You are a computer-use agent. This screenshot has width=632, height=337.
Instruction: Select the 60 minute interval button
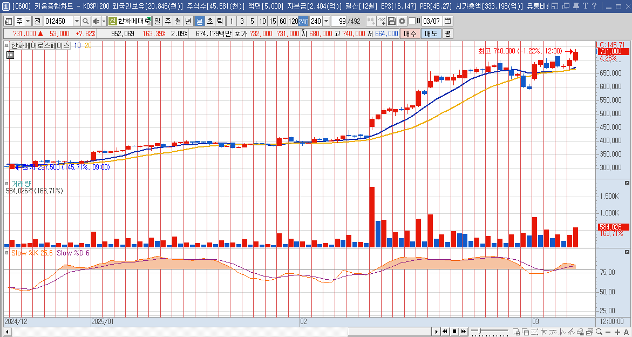click(x=283, y=21)
